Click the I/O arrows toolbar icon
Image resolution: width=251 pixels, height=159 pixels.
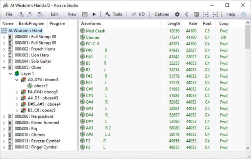pos(133,14)
